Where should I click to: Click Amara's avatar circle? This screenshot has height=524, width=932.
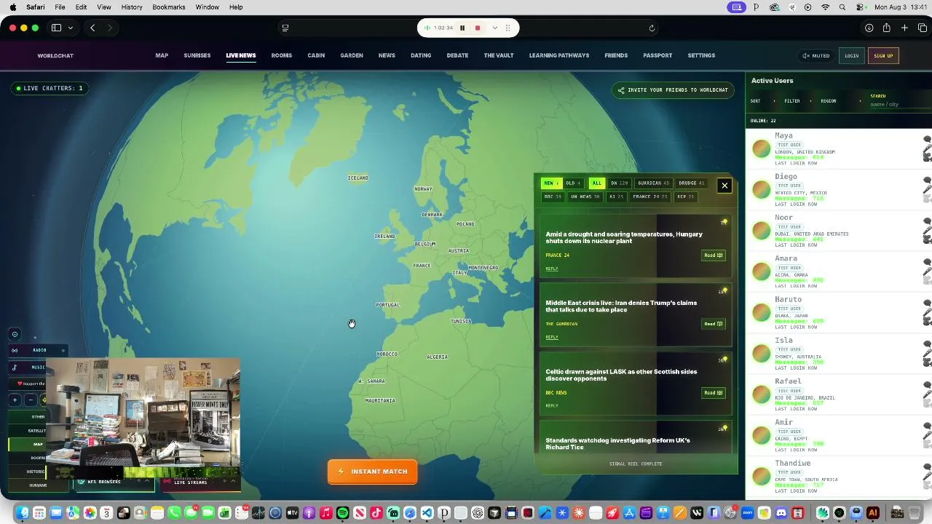762,271
